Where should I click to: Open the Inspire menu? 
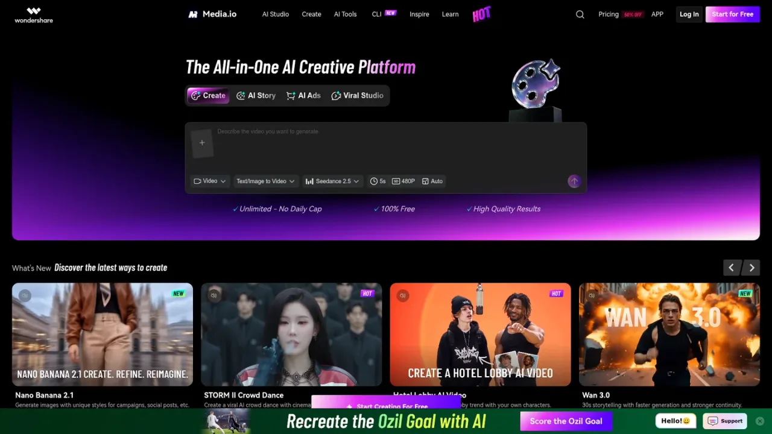click(419, 14)
